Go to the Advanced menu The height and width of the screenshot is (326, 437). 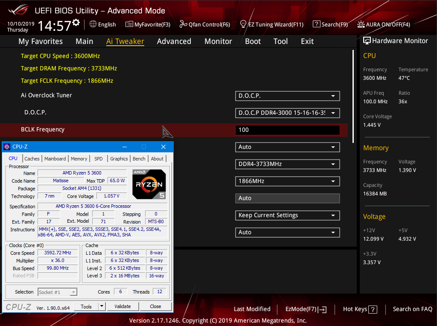tap(174, 41)
